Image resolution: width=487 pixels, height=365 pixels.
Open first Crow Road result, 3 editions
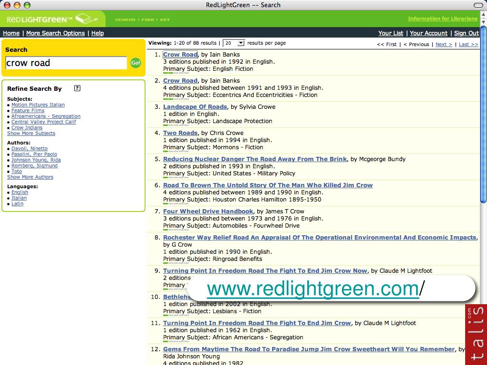pyautogui.click(x=180, y=54)
